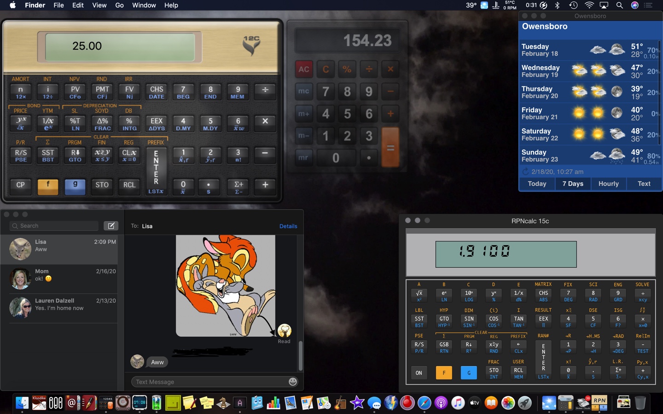663x414 pixels.
Task: Click the refresh icon beside 2/18/20 timestamp
Action: (x=526, y=172)
